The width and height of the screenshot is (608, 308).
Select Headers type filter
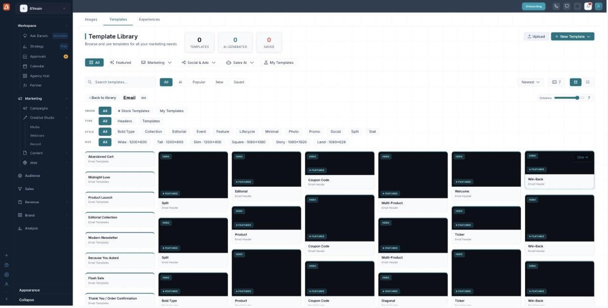point(124,121)
